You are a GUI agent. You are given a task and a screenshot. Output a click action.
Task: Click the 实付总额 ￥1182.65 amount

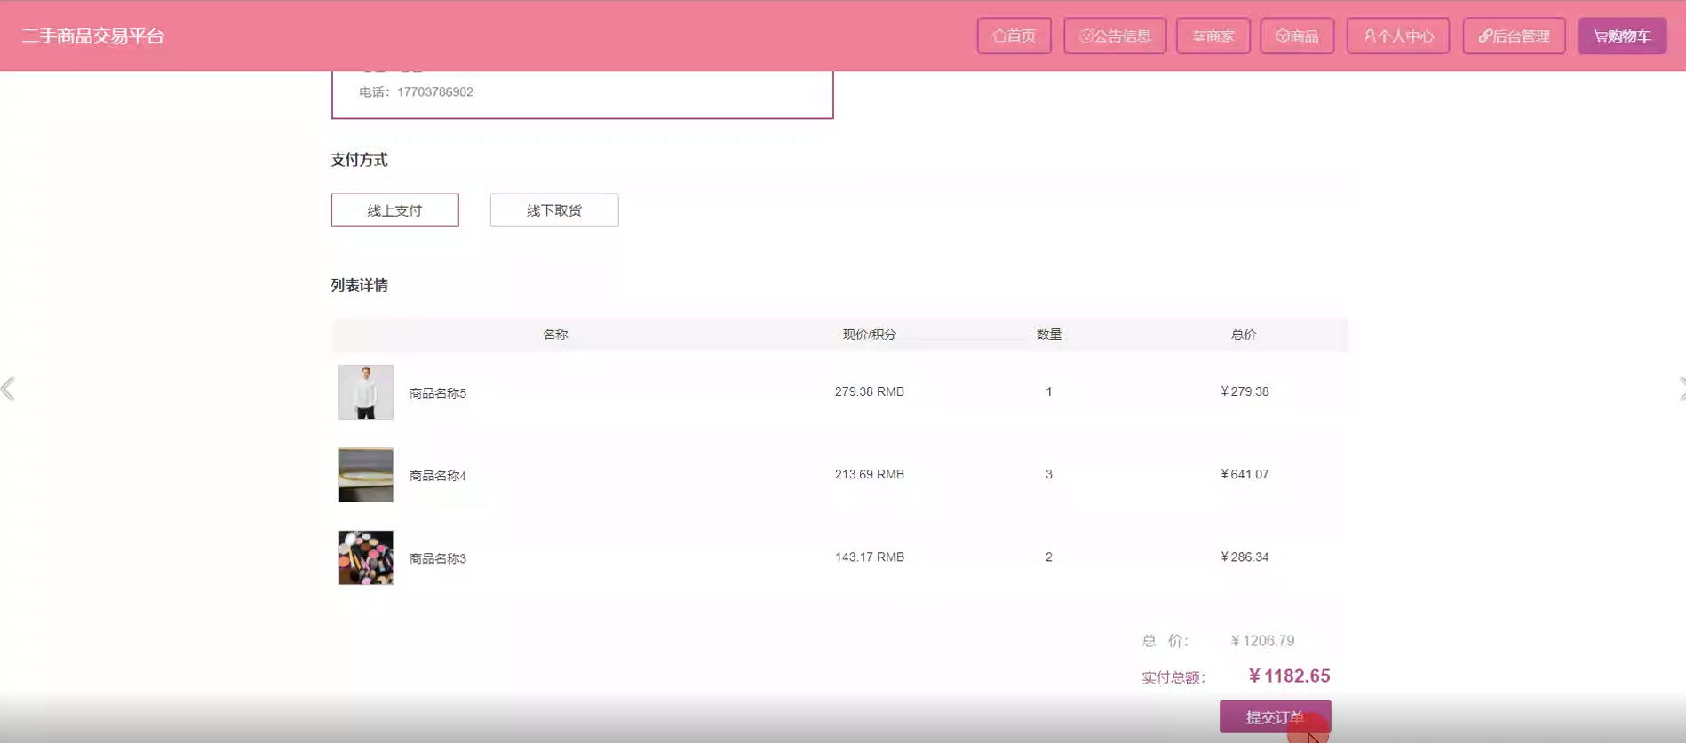tap(1289, 676)
